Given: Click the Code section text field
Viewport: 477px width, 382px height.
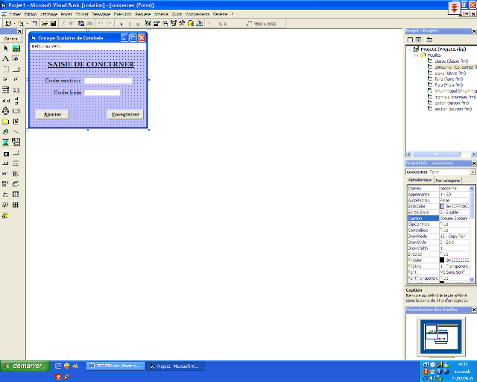Looking at the screenshot, I should point(108,81).
